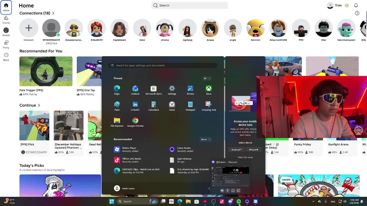This screenshot has width=367, height=206.
Task: Open Edge from Start menu pinned apps
Action: (x=117, y=90)
